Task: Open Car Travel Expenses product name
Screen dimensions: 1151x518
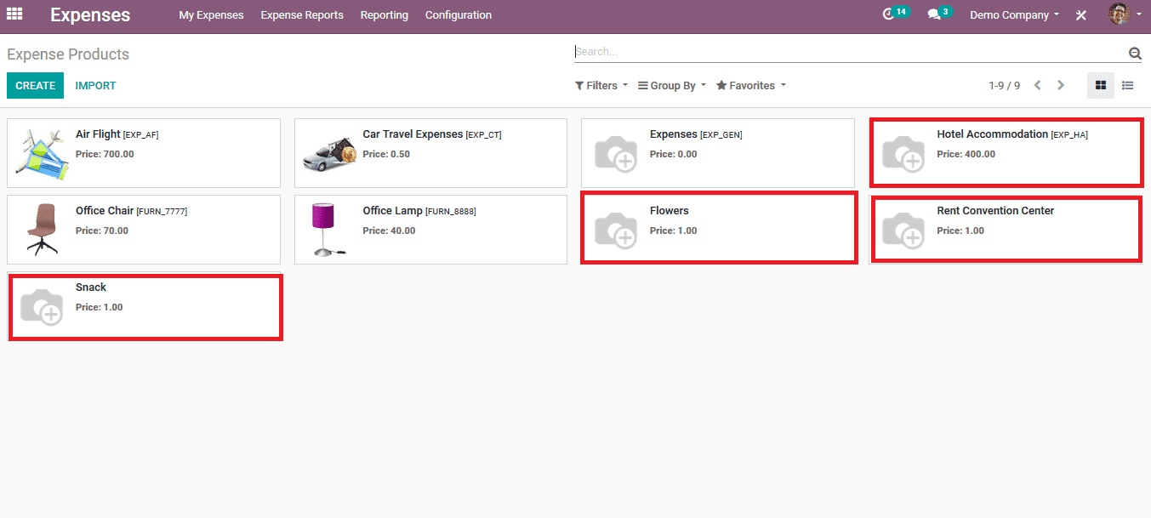Action: click(x=413, y=134)
